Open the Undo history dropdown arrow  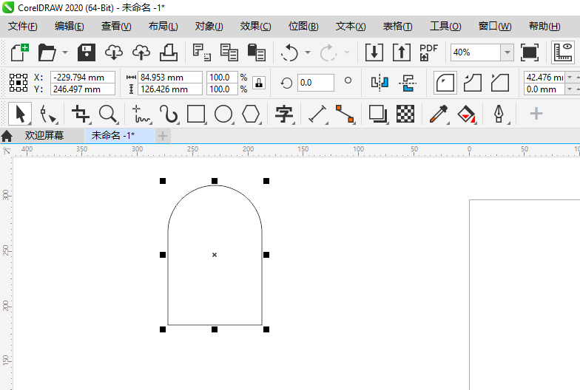308,53
